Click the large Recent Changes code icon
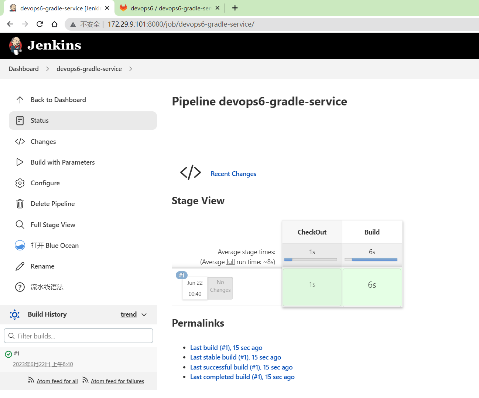Viewport: 479px width, 398px height. coord(191,172)
